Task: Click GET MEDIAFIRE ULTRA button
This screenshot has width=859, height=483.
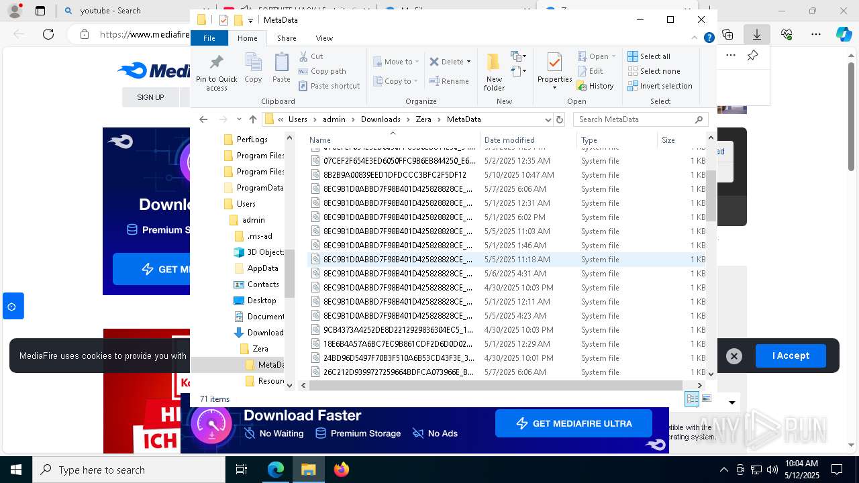Action: 574,424
